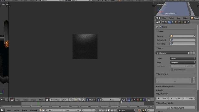Viewport: 199px width, 112px height.
Task: Browse mask datablock icon next to New
Action: (x=99, y=100)
